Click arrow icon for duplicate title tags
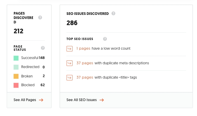Viewport: 197px width, 116px height. tap(70, 77)
